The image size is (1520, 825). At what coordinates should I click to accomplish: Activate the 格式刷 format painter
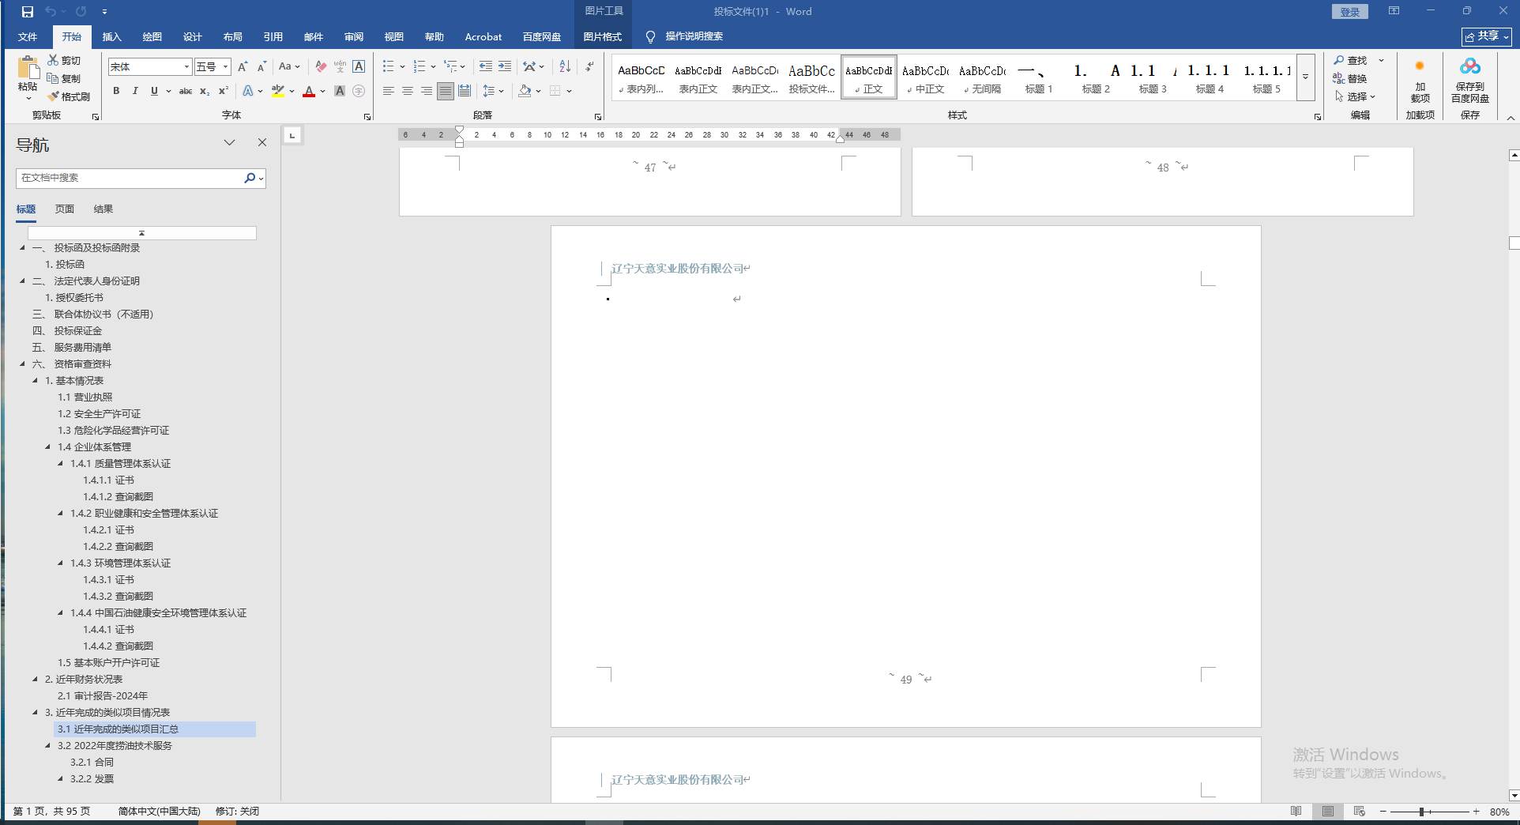[x=69, y=96]
